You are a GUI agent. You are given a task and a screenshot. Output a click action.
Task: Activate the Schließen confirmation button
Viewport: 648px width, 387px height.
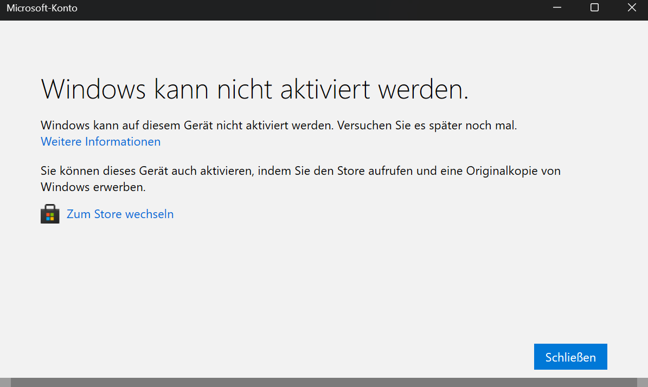point(570,356)
